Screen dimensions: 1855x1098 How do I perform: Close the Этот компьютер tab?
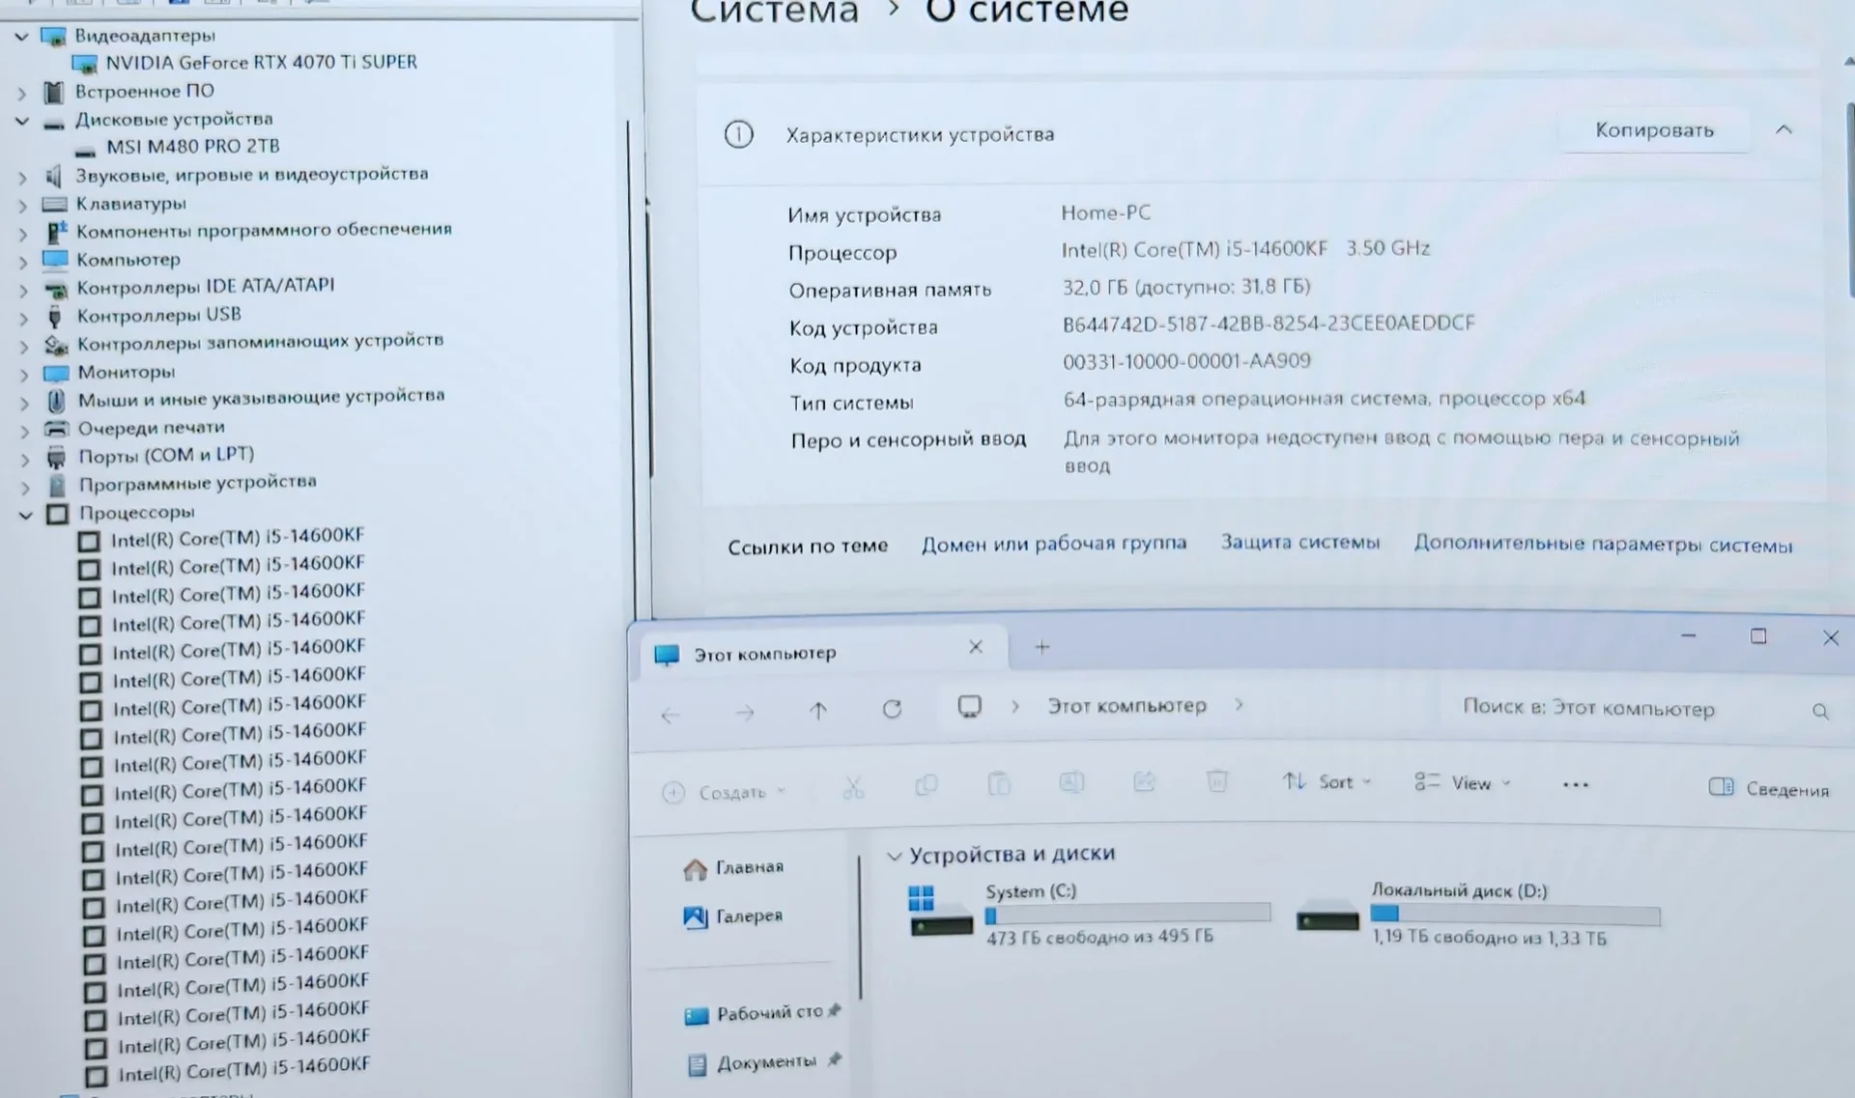point(976,647)
